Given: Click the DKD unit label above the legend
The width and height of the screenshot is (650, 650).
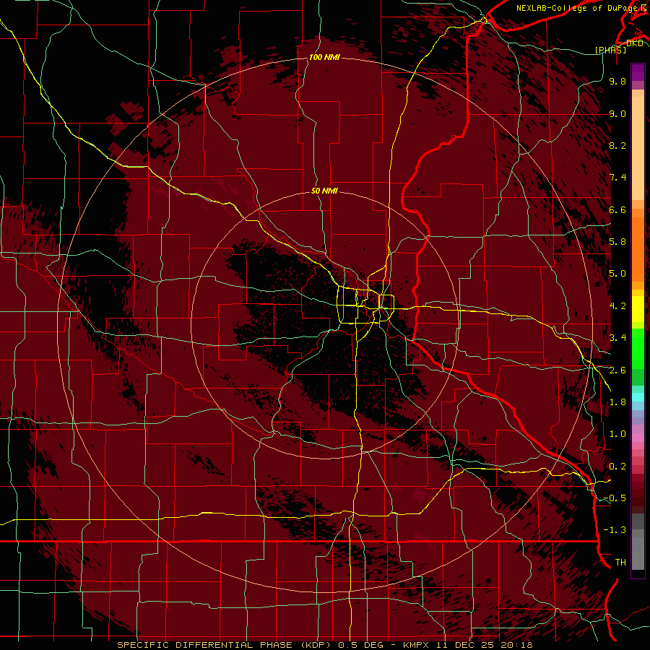Looking at the screenshot, I should 635,43.
